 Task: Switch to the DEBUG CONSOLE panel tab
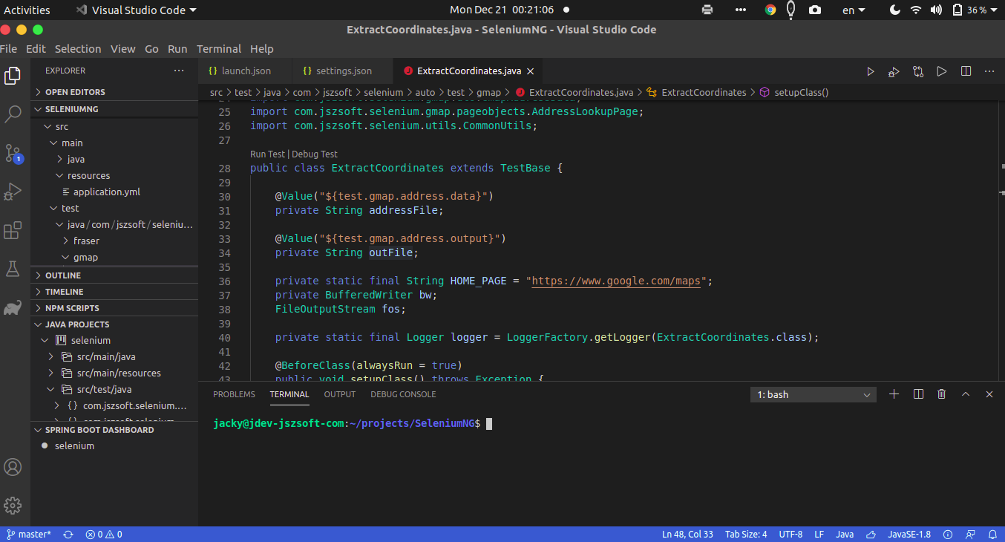403,394
